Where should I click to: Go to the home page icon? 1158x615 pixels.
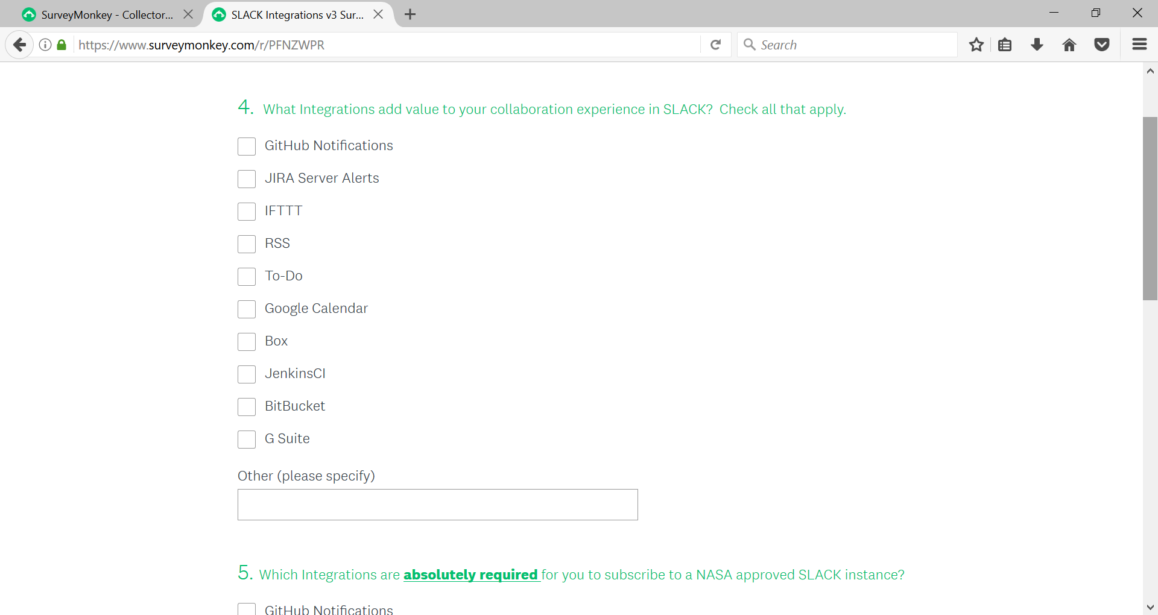coord(1069,45)
